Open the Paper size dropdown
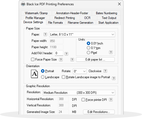The height and width of the screenshot is (119, 142). click(82, 34)
